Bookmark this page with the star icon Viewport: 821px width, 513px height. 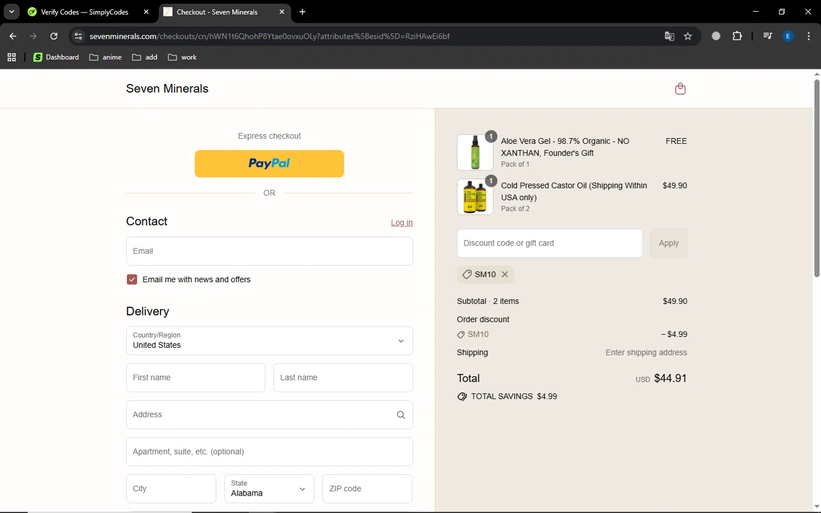tap(688, 36)
